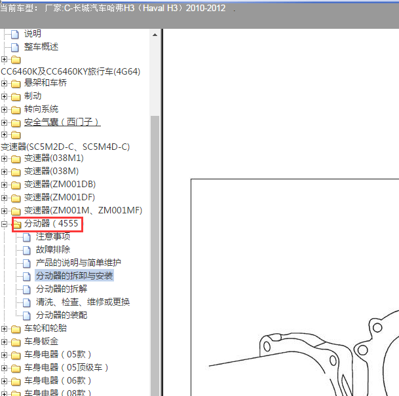Expand the 变速器(ZM001DF) folder
The height and width of the screenshot is (396, 399).
tap(4, 198)
